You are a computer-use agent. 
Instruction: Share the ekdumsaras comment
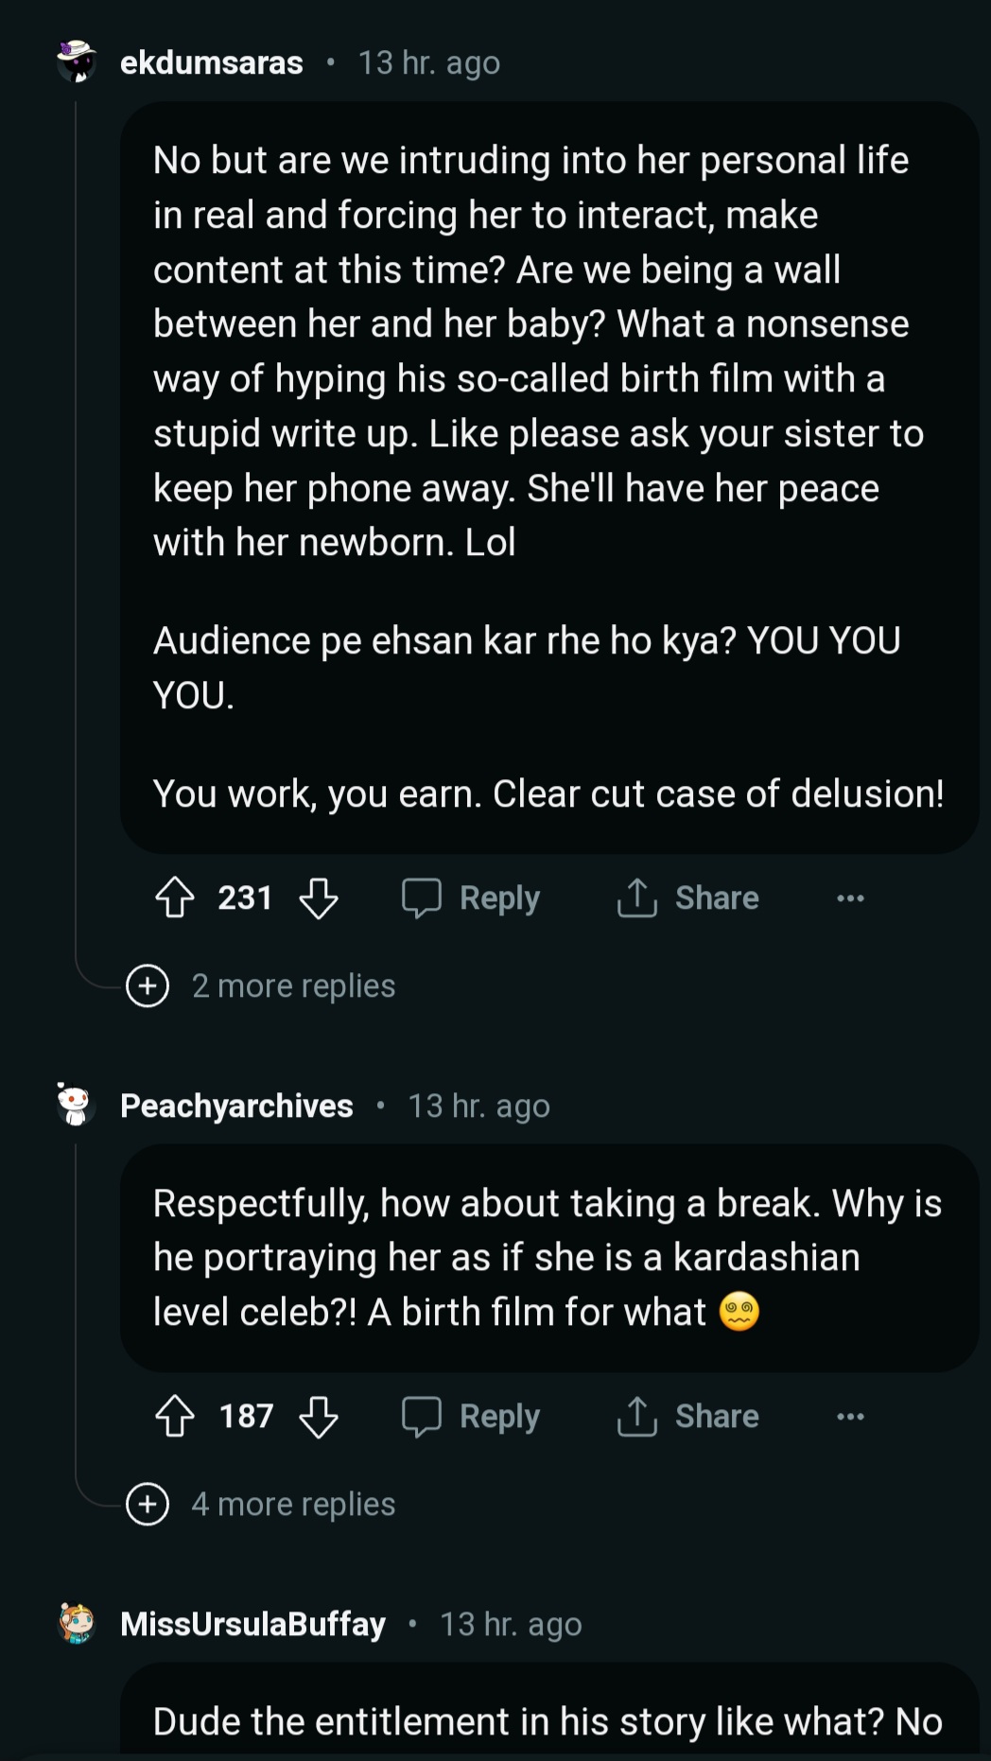(x=687, y=898)
